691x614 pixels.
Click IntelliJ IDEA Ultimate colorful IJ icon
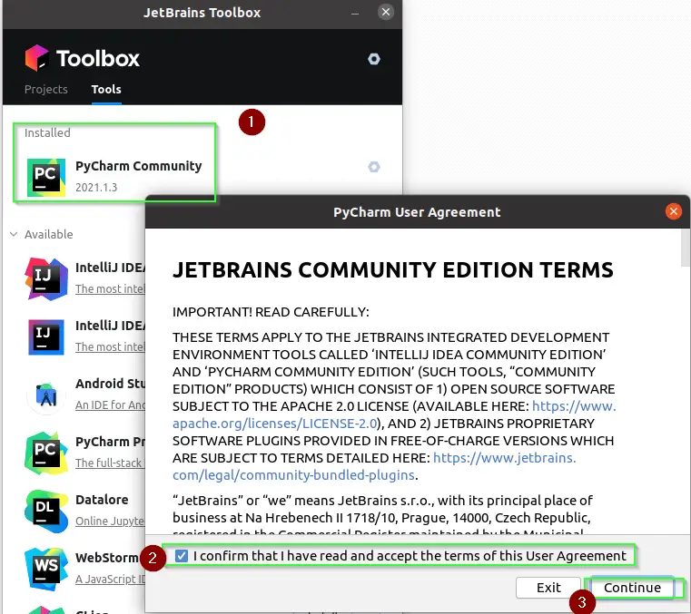click(x=45, y=279)
